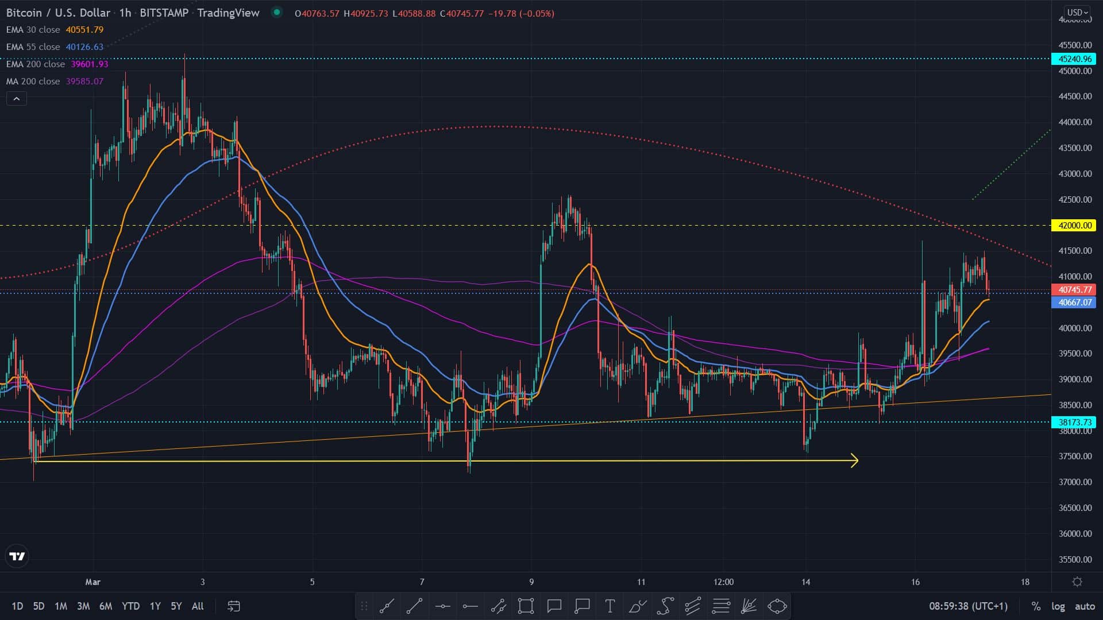Select the parallel channel drawing tool
Viewport: 1103px width, 620px height.
[498, 606]
